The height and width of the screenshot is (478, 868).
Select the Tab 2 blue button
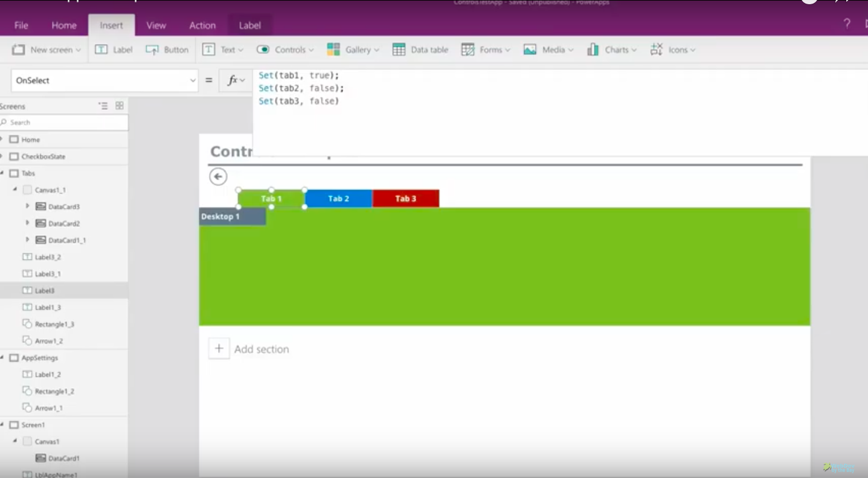338,198
